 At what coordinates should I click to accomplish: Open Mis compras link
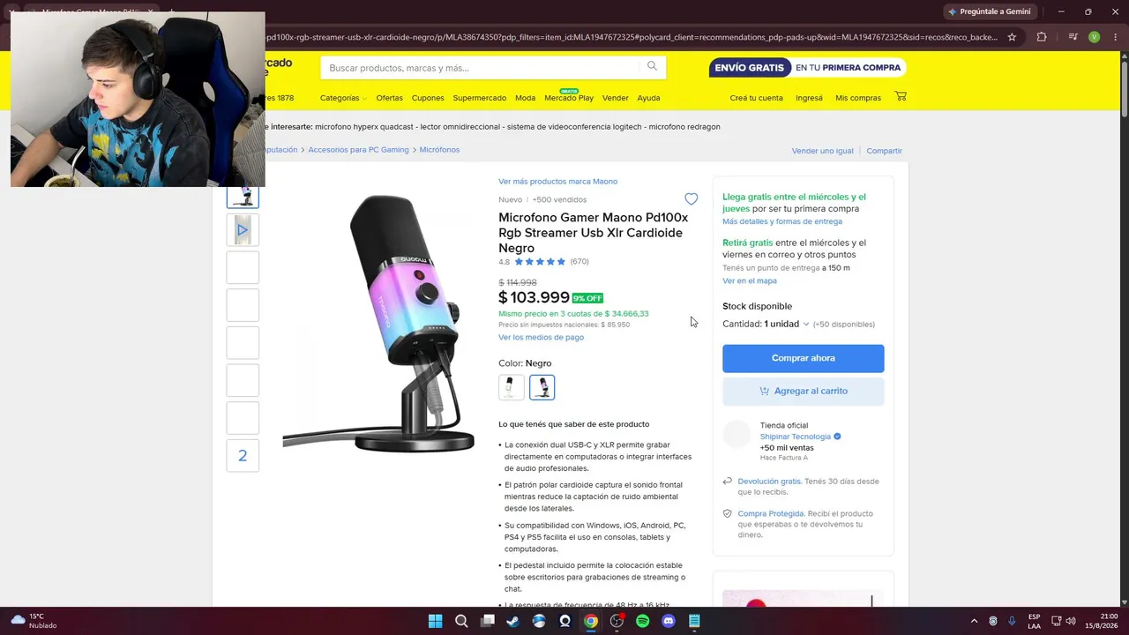click(x=858, y=98)
